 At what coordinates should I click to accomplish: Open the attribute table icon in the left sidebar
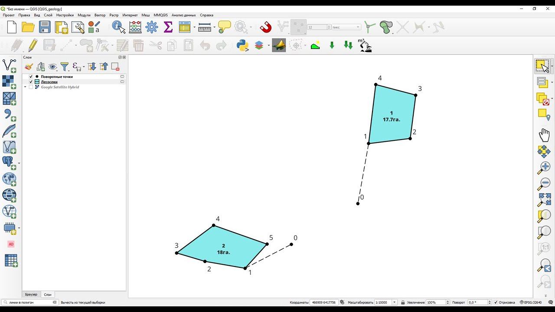tap(11, 260)
